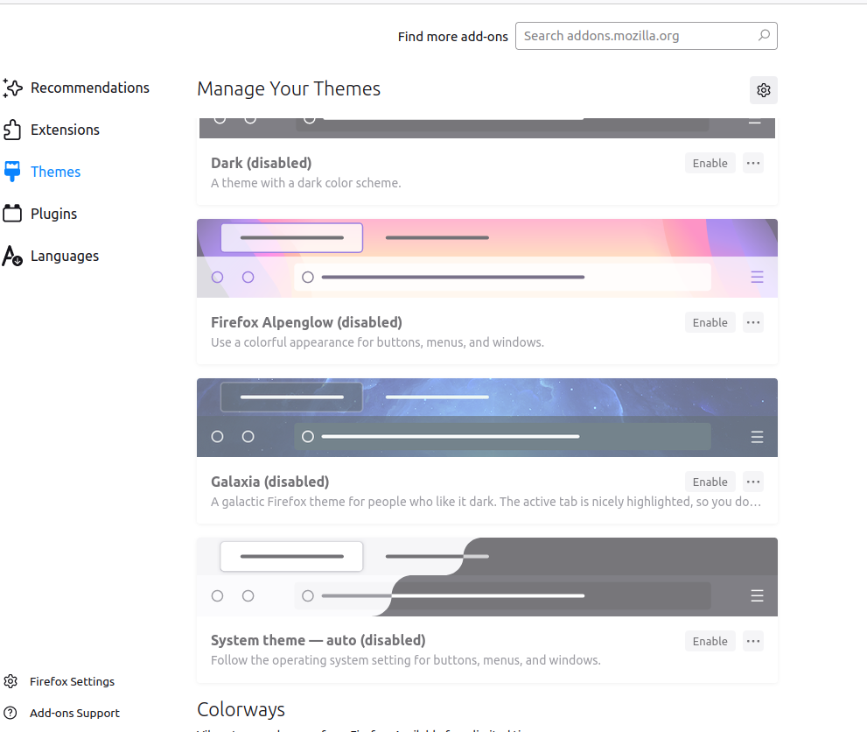Click the Dark (disabled) title
The height and width of the screenshot is (732, 867).
coord(261,163)
